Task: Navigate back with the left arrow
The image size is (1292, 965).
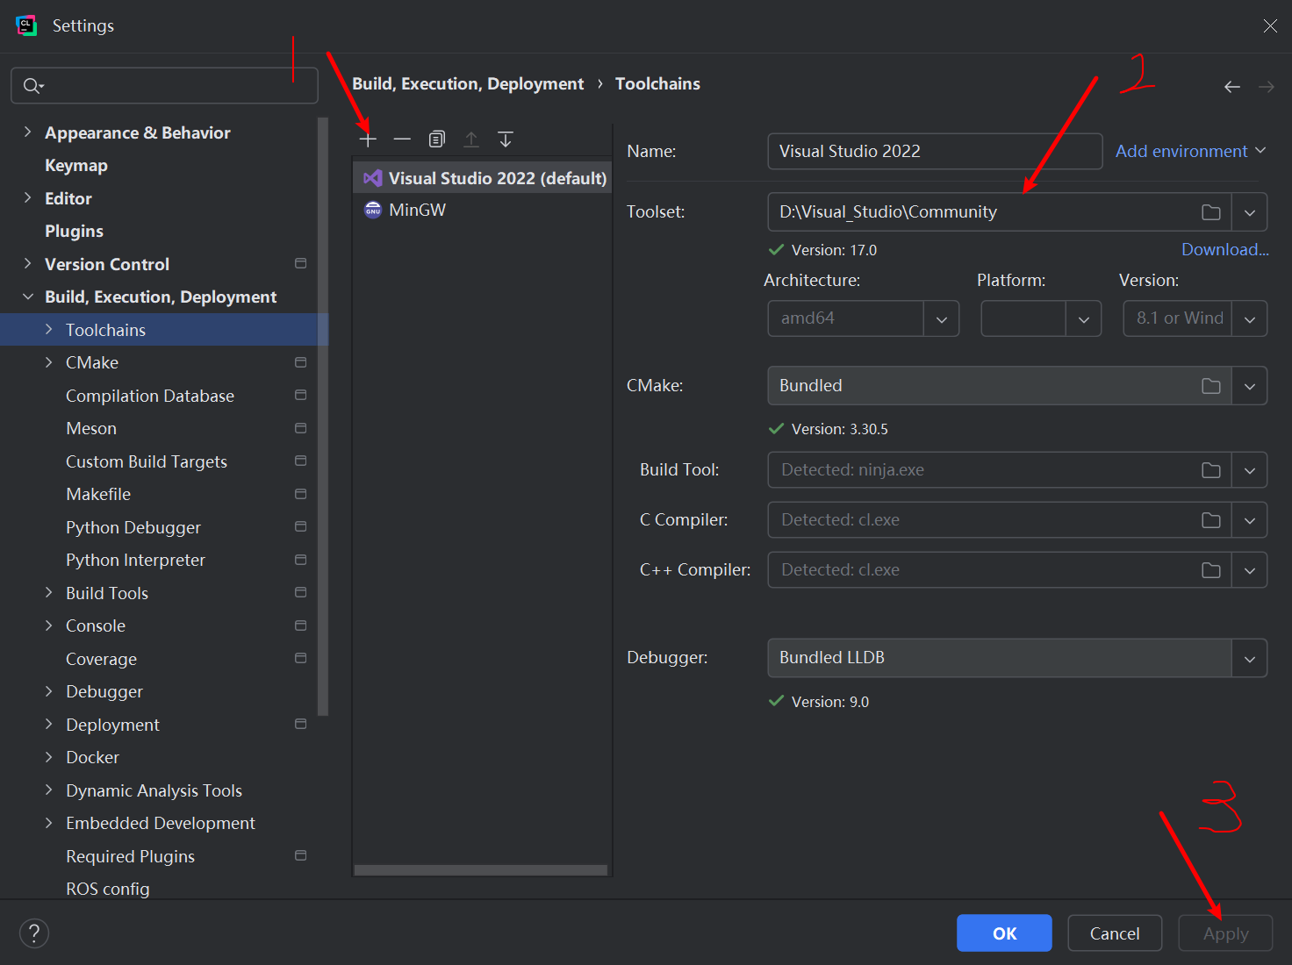Action: (1231, 86)
